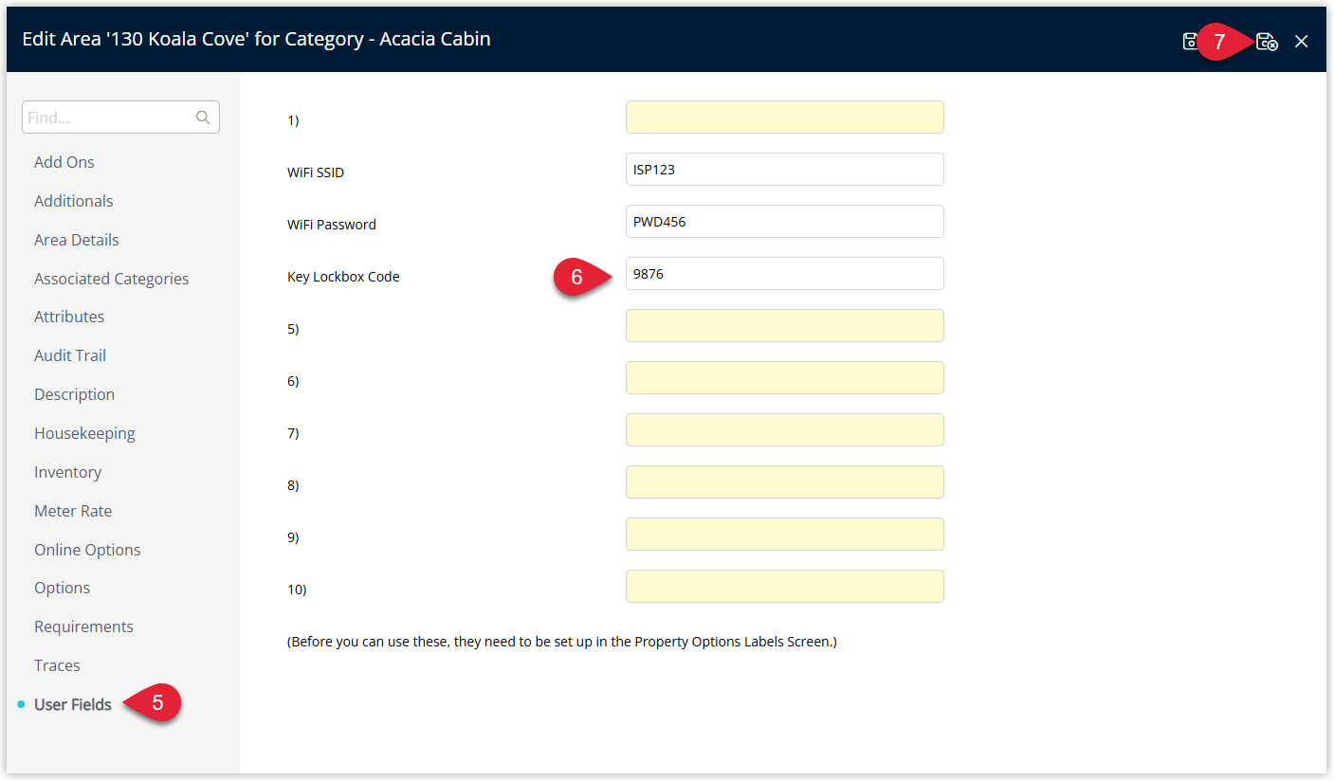Go to the Traces section
The width and height of the screenshot is (1334, 781).
click(x=57, y=665)
